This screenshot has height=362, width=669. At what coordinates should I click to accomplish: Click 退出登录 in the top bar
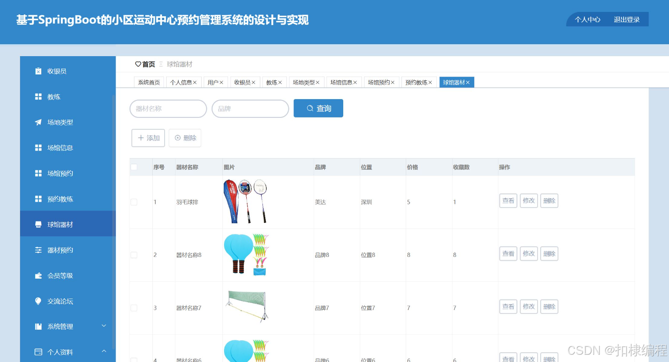(x=626, y=20)
